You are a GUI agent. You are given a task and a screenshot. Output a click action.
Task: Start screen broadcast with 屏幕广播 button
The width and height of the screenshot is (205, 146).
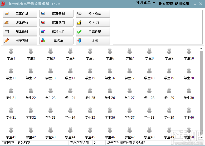20,14
